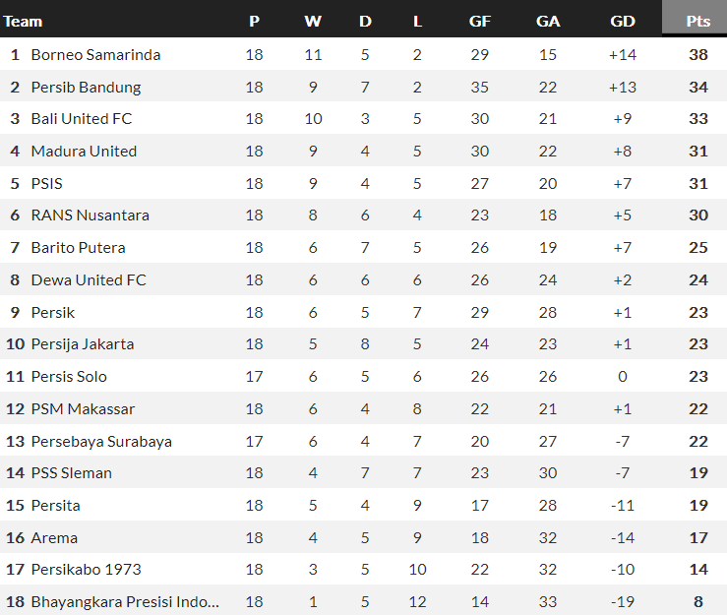Open the Arema team link
The height and width of the screenshot is (615, 727).
pyautogui.click(x=54, y=537)
